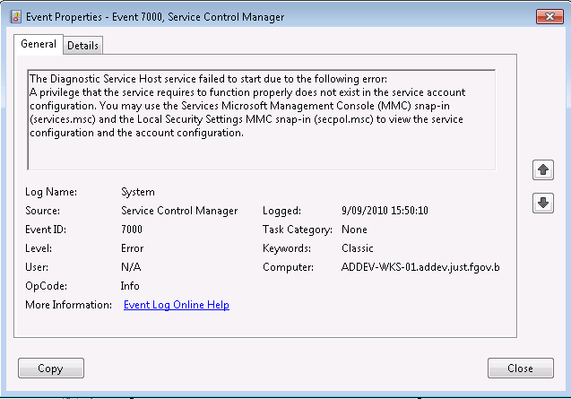Go to next event with down arrow
571x399 pixels.
tap(542, 204)
